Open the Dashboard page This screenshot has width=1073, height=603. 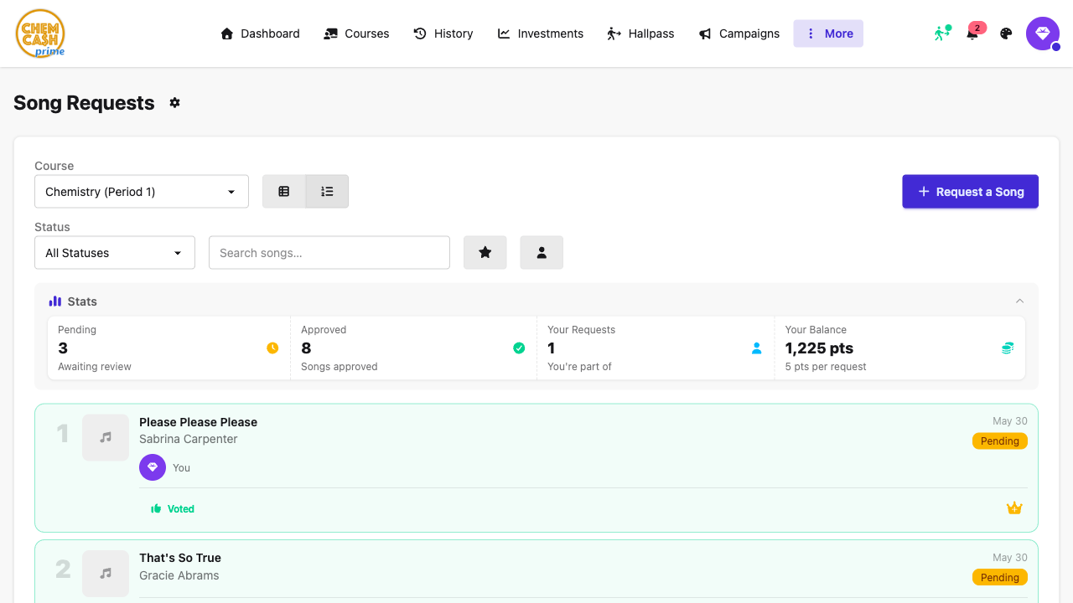pos(260,33)
